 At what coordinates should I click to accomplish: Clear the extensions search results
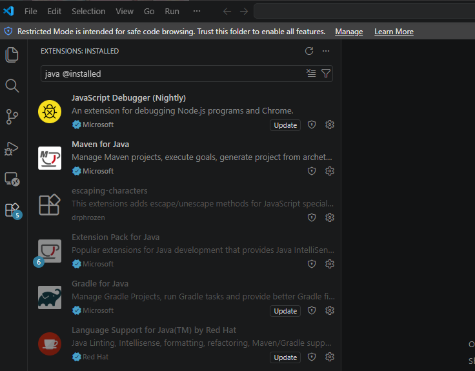(x=311, y=74)
